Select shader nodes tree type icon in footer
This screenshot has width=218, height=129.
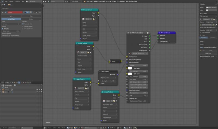click(x=68, y=128)
